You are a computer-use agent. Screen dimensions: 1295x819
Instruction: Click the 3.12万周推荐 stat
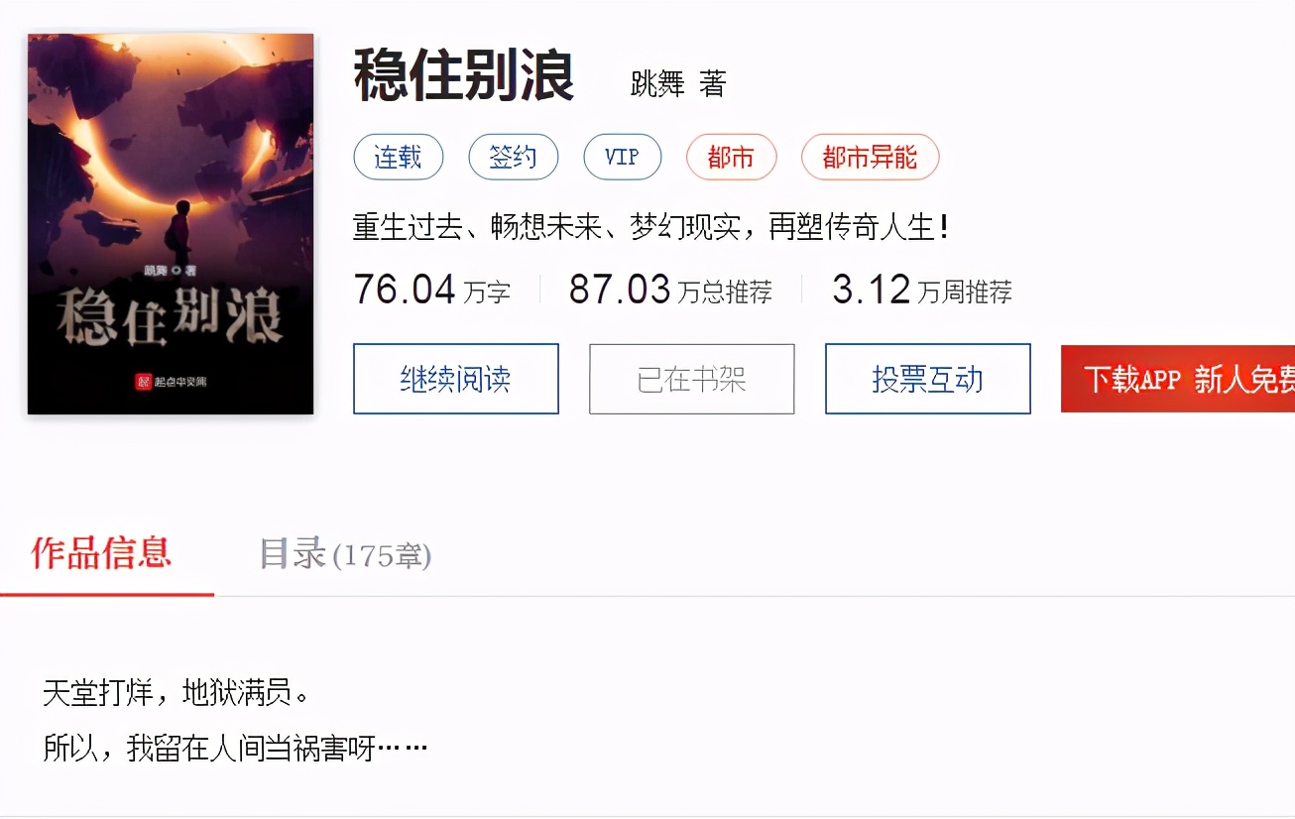point(922,290)
